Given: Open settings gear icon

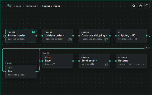Looking at the screenshot, I should coord(140,6).
